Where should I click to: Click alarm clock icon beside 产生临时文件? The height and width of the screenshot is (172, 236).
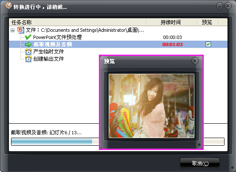pos(28,52)
